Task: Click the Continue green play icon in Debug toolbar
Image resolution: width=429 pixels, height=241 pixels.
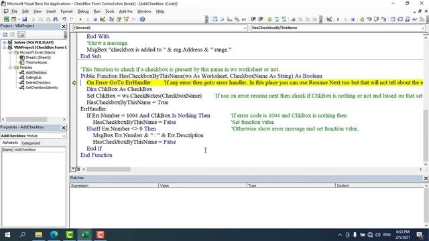Action: pos(338,19)
